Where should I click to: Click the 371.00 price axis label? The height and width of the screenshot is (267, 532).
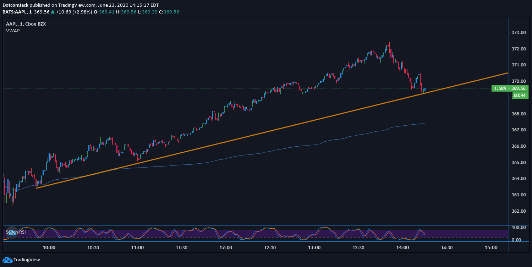pos(519,65)
